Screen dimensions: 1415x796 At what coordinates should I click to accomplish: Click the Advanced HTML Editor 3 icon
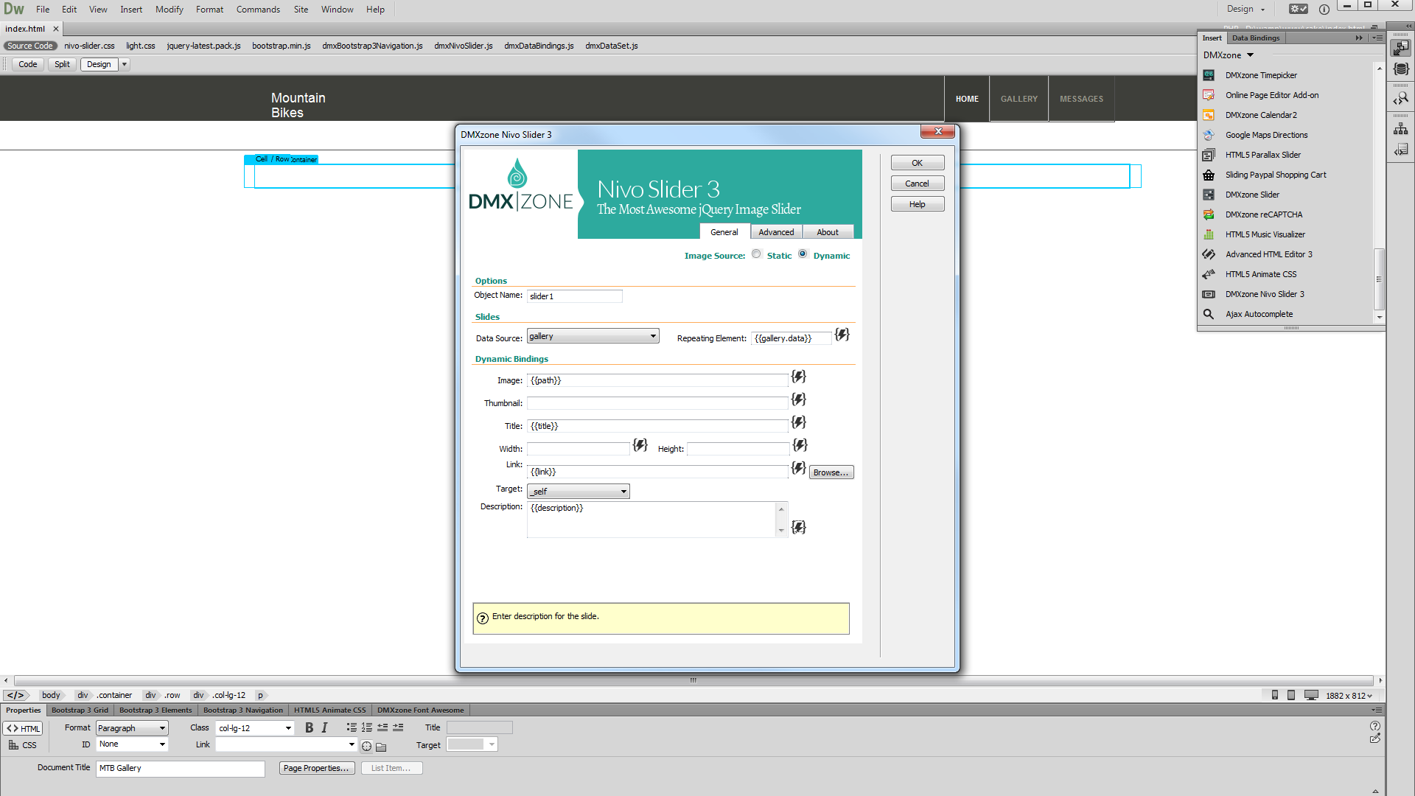tap(1209, 254)
